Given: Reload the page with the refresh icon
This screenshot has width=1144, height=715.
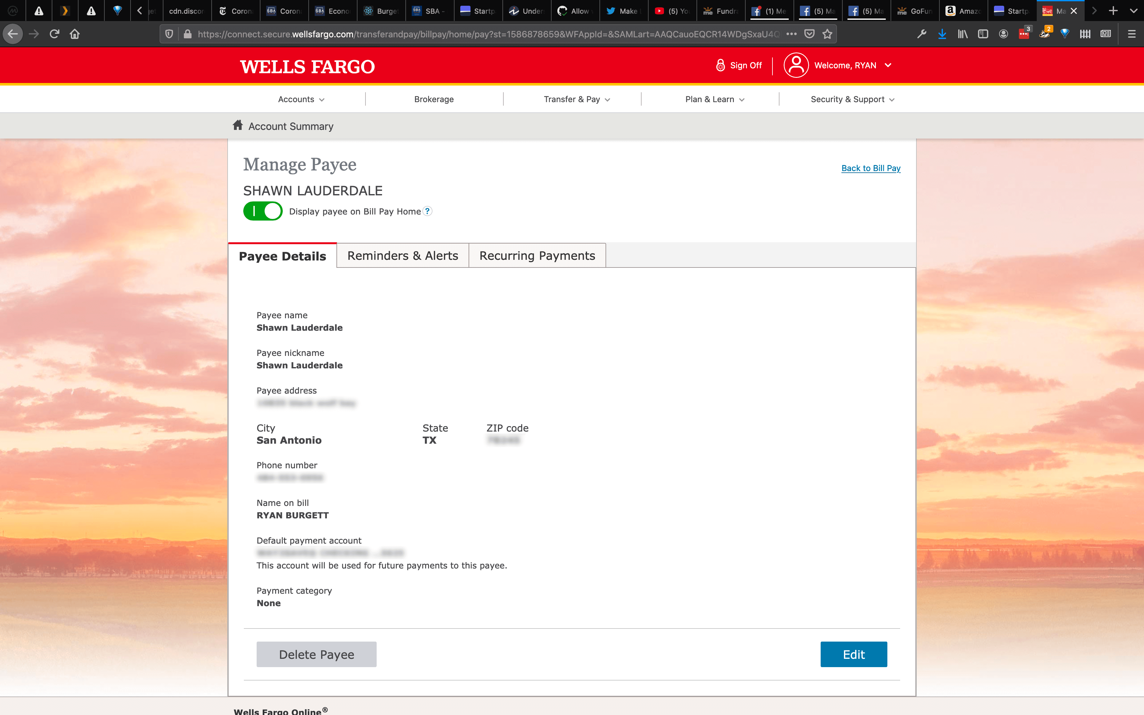Looking at the screenshot, I should click(x=54, y=34).
